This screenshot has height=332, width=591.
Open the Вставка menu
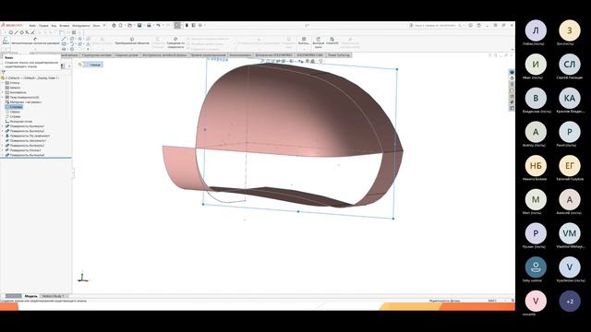[x=64, y=26]
